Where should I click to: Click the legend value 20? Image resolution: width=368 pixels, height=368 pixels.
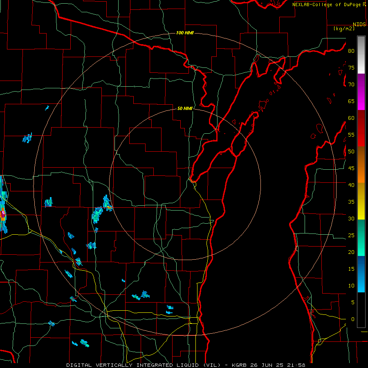[x=351, y=252]
